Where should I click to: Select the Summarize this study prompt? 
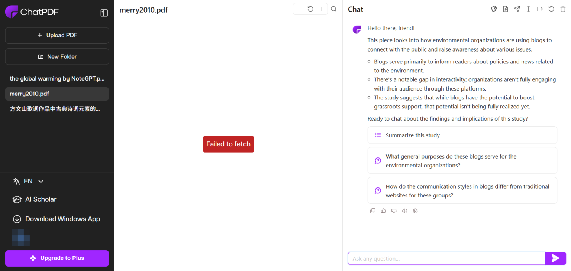(462, 135)
